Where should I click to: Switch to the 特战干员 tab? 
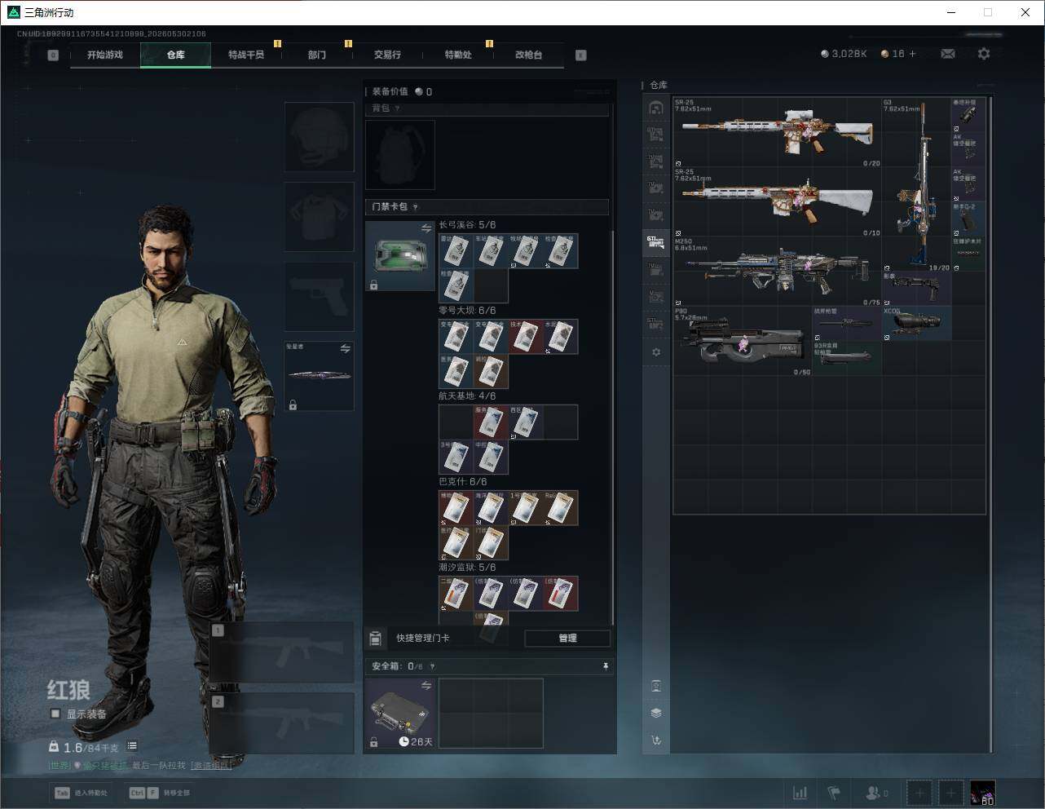(x=246, y=55)
